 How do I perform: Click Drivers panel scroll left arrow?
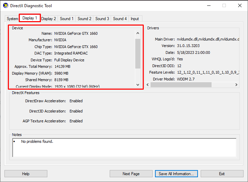148,85
